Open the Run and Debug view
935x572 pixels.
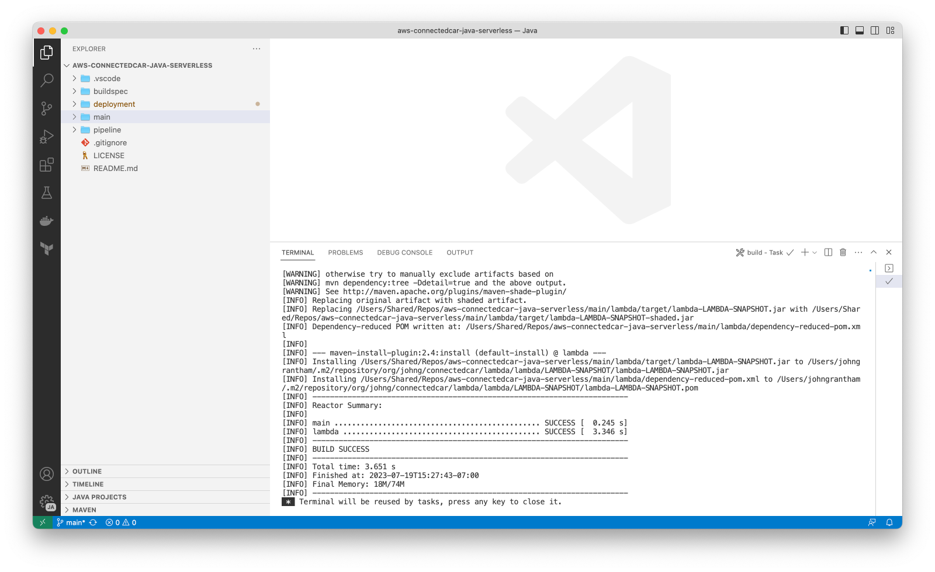(x=47, y=137)
